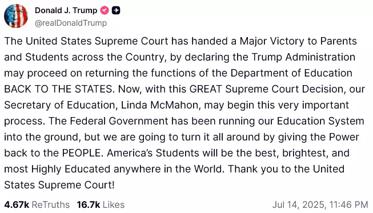The width and height of the screenshot is (373, 213).
Task: Click the pink verified checkmark badge
Action: pos(105,10)
